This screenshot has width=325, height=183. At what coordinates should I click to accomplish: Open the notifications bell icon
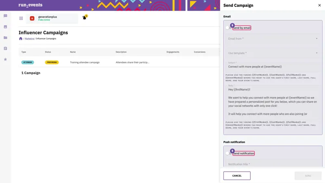(84, 17)
